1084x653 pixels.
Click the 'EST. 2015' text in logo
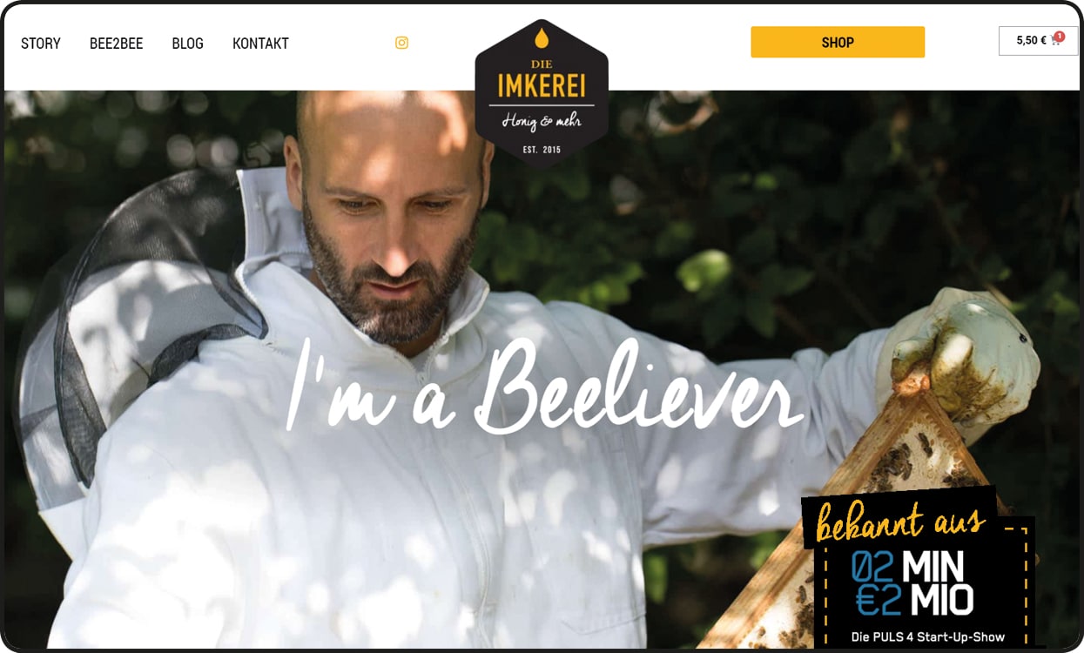[542, 150]
